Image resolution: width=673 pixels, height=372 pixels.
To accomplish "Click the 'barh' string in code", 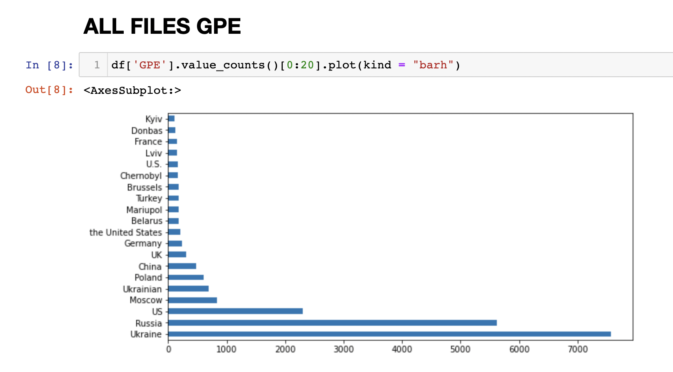I will (x=433, y=65).
